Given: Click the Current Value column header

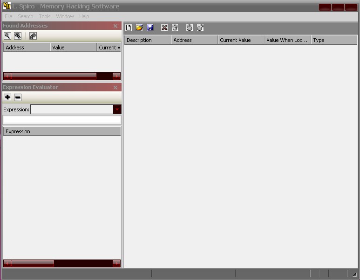Looking at the screenshot, I should [241, 40].
